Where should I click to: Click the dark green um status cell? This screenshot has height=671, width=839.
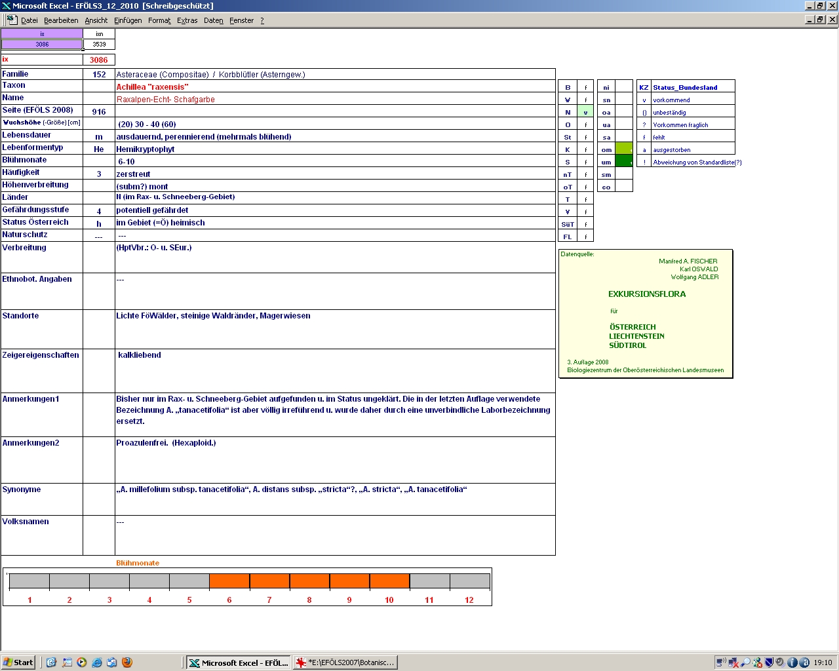tap(624, 162)
